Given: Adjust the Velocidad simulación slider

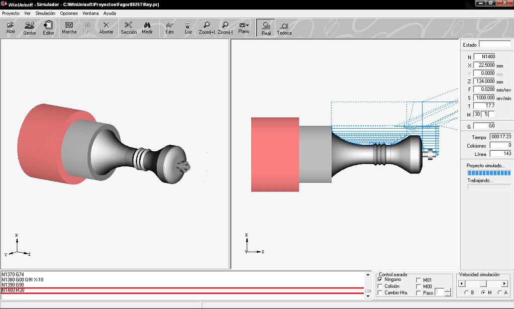Looking at the screenshot, I should 483,284.
